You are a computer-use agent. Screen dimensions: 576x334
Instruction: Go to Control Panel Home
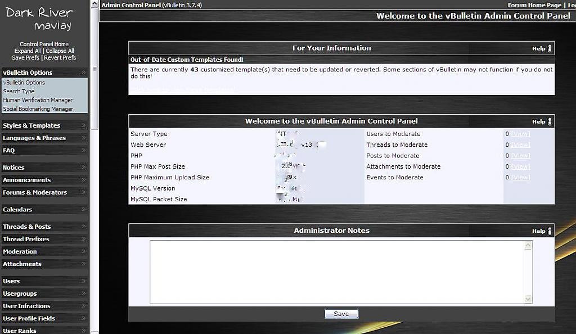point(44,44)
